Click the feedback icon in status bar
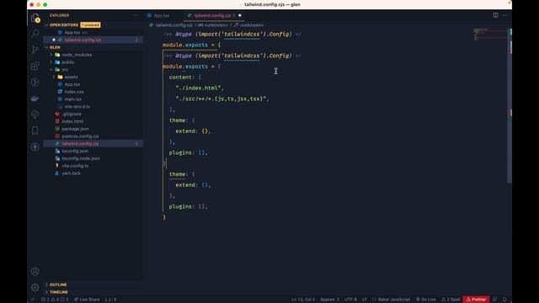539x303 pixels. 494,300
